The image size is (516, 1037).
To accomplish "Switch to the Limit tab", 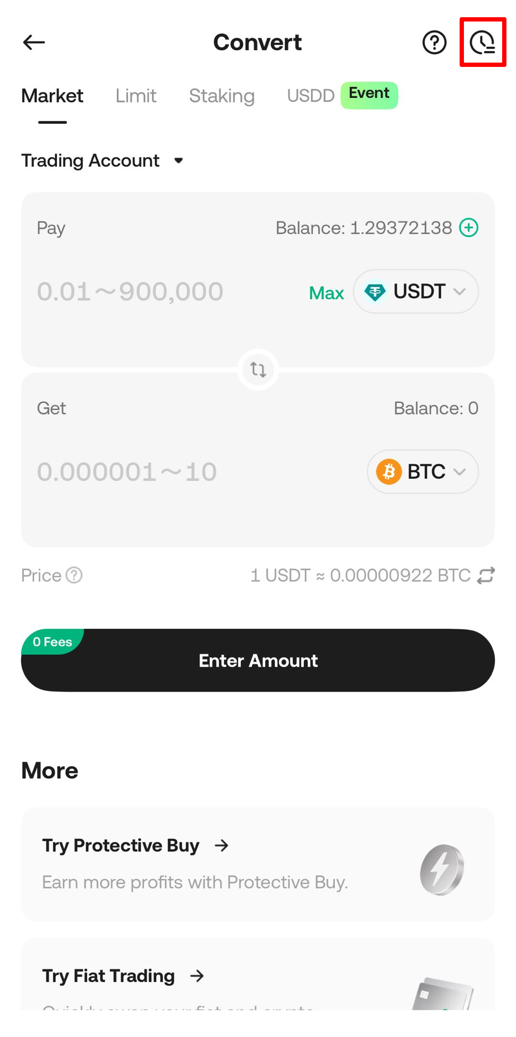I will pos(136,96).
